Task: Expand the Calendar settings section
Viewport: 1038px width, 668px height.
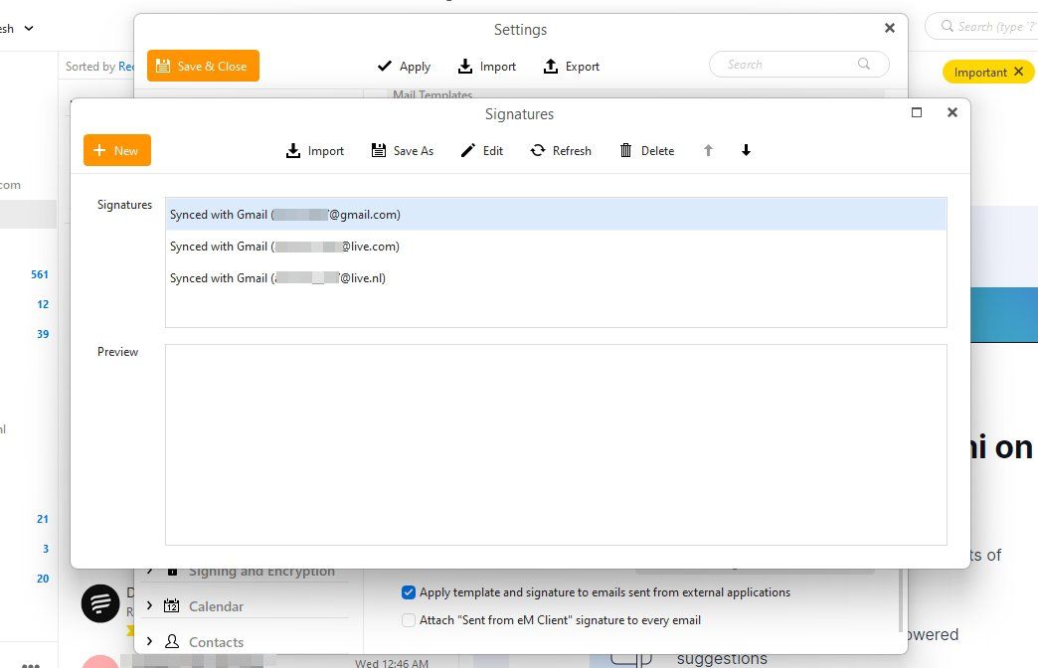Action: click(149, 605)
